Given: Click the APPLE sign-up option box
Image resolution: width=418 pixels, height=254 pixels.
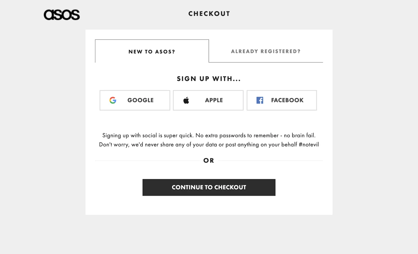Looking at the screenshot, I should point(208,100).
